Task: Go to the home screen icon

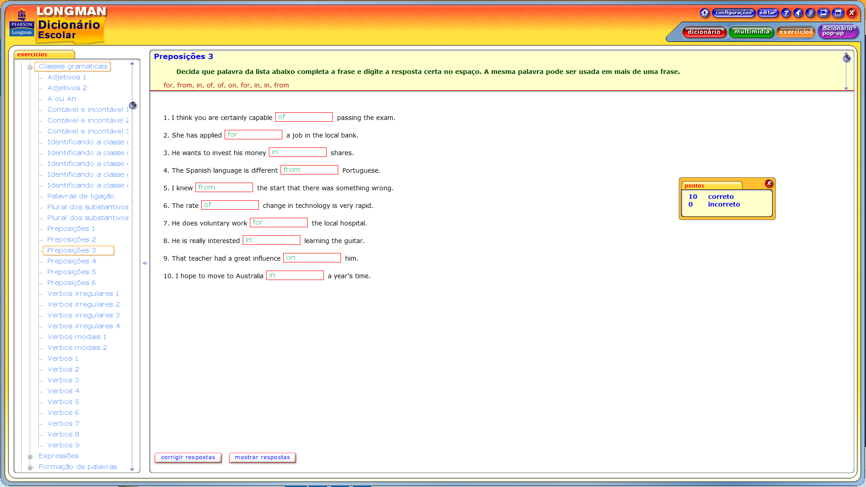Action: click(705, 13)
